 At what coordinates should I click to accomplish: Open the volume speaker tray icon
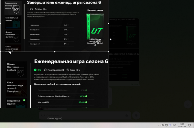(163, 125)
